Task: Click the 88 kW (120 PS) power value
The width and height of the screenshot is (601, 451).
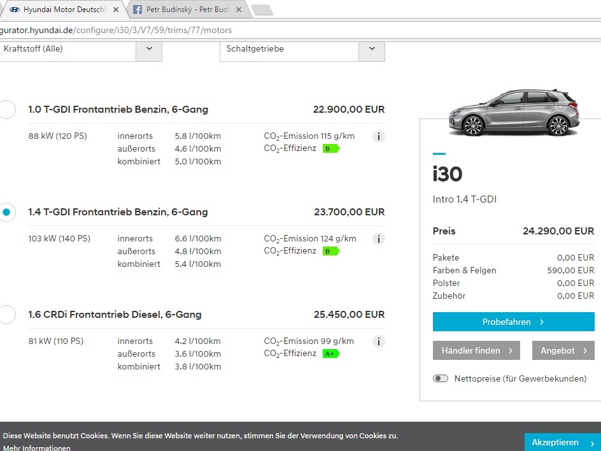Action: 57,136
